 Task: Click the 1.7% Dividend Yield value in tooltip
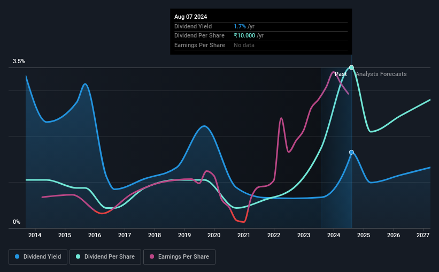[240, 26]
